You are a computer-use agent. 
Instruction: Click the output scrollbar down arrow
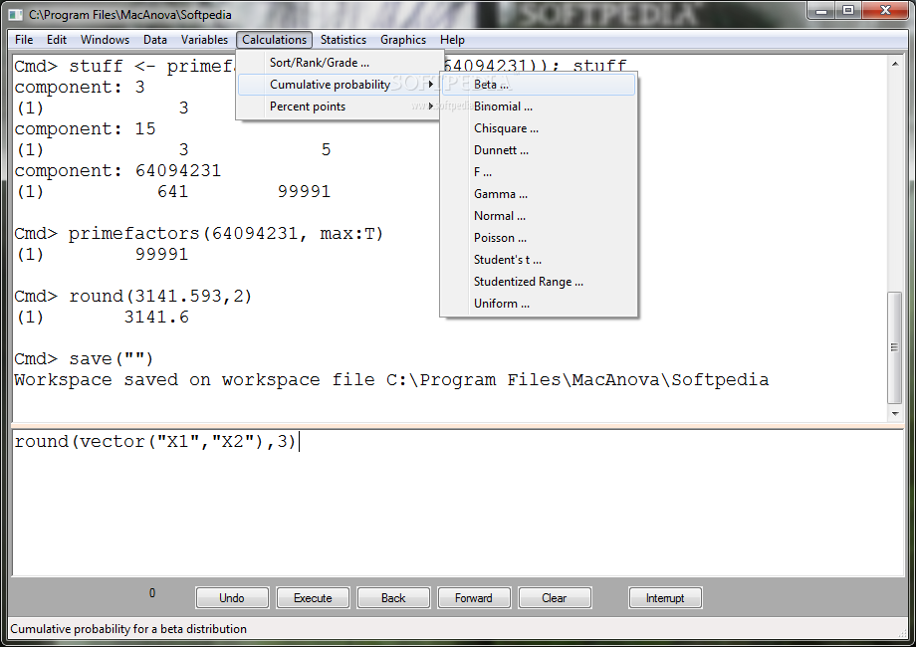[895, 413]
